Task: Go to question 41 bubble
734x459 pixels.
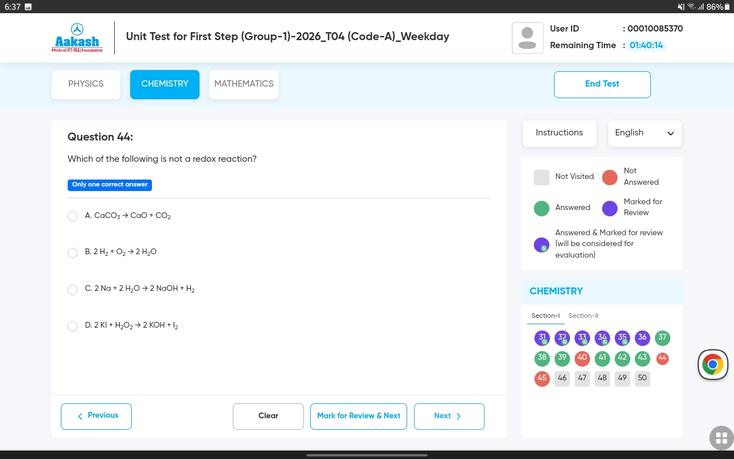Action: [x=602, y=358]
